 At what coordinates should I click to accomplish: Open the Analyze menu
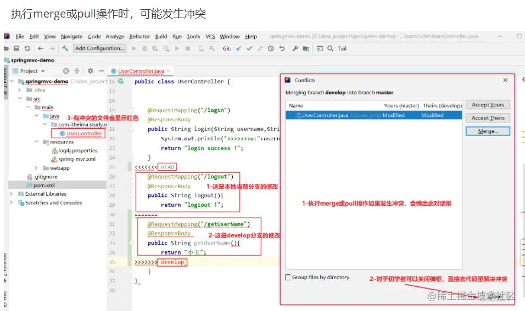click(115, 36)
